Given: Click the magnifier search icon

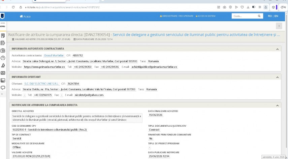Looking at the screenshot, I should [259, 16].
